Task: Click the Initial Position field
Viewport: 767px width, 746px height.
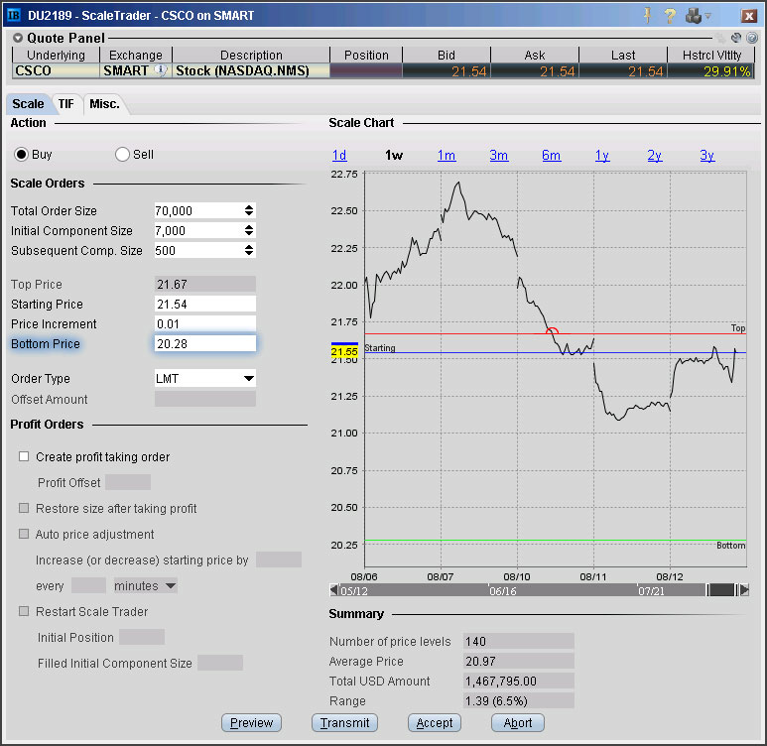Action: click(x=142, y=637)
